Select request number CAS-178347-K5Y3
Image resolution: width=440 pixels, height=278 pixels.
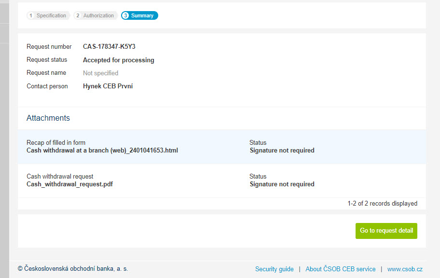point(109,47)
